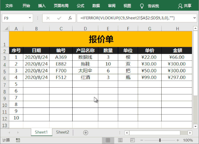Click the 产品名称 header cell
This screenshot has width=199, height=144.
(85, 50)
